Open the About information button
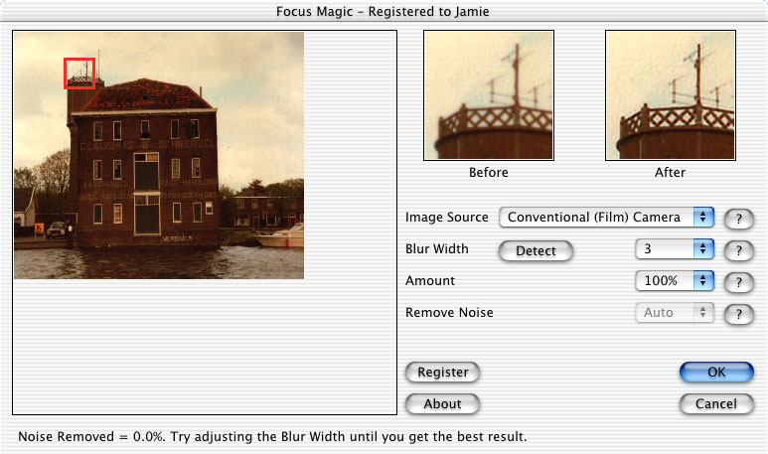The height and width of the screenshot is (454, 768). [x=442, y=404]
